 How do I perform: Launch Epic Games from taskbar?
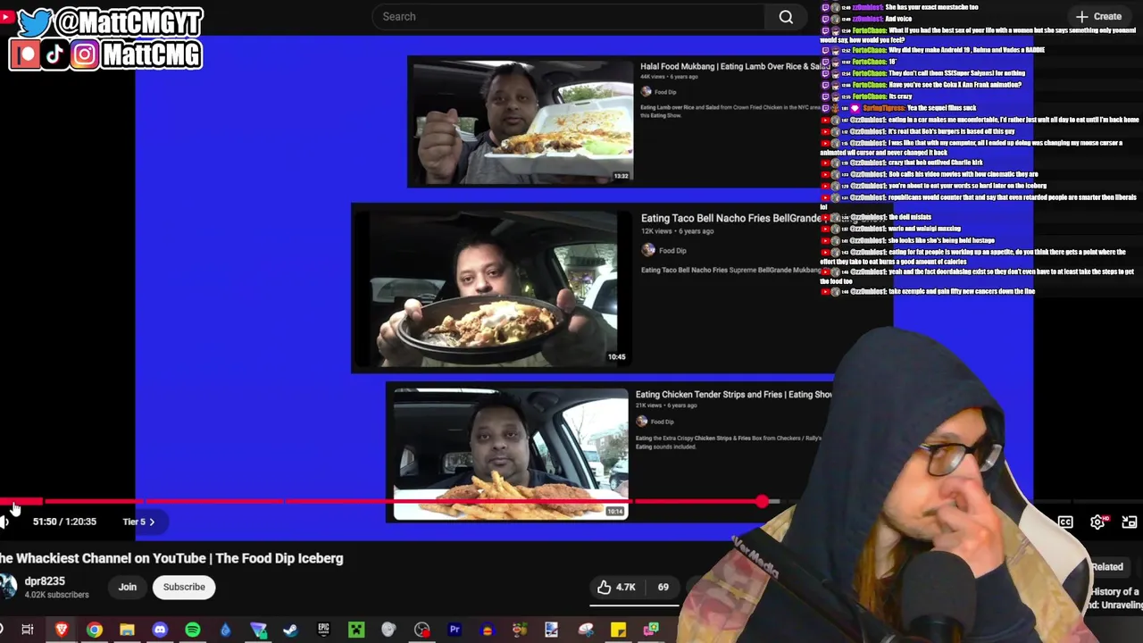(323, 630)
